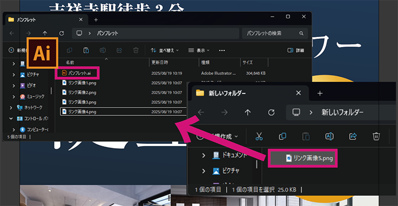Click rename icon in パンフレット toolbar
The width and height of the screenshot is (398, 206).
tap(103, 50)
